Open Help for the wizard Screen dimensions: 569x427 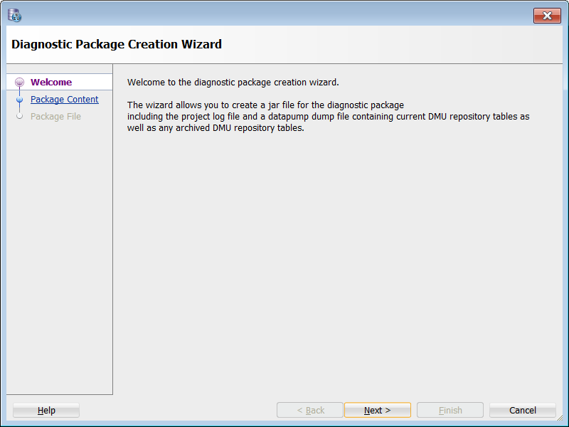click(x=46, y=410)
